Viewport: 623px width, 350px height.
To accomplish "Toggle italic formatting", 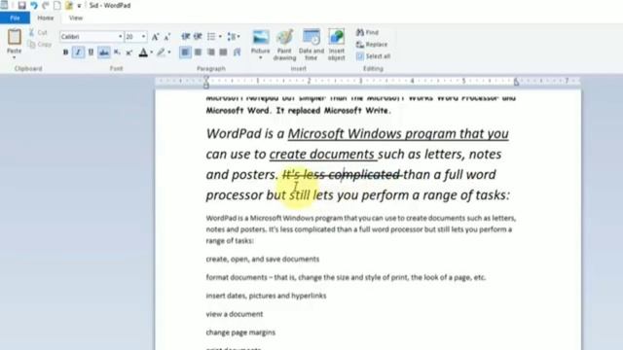I will (x=78, y=52).
